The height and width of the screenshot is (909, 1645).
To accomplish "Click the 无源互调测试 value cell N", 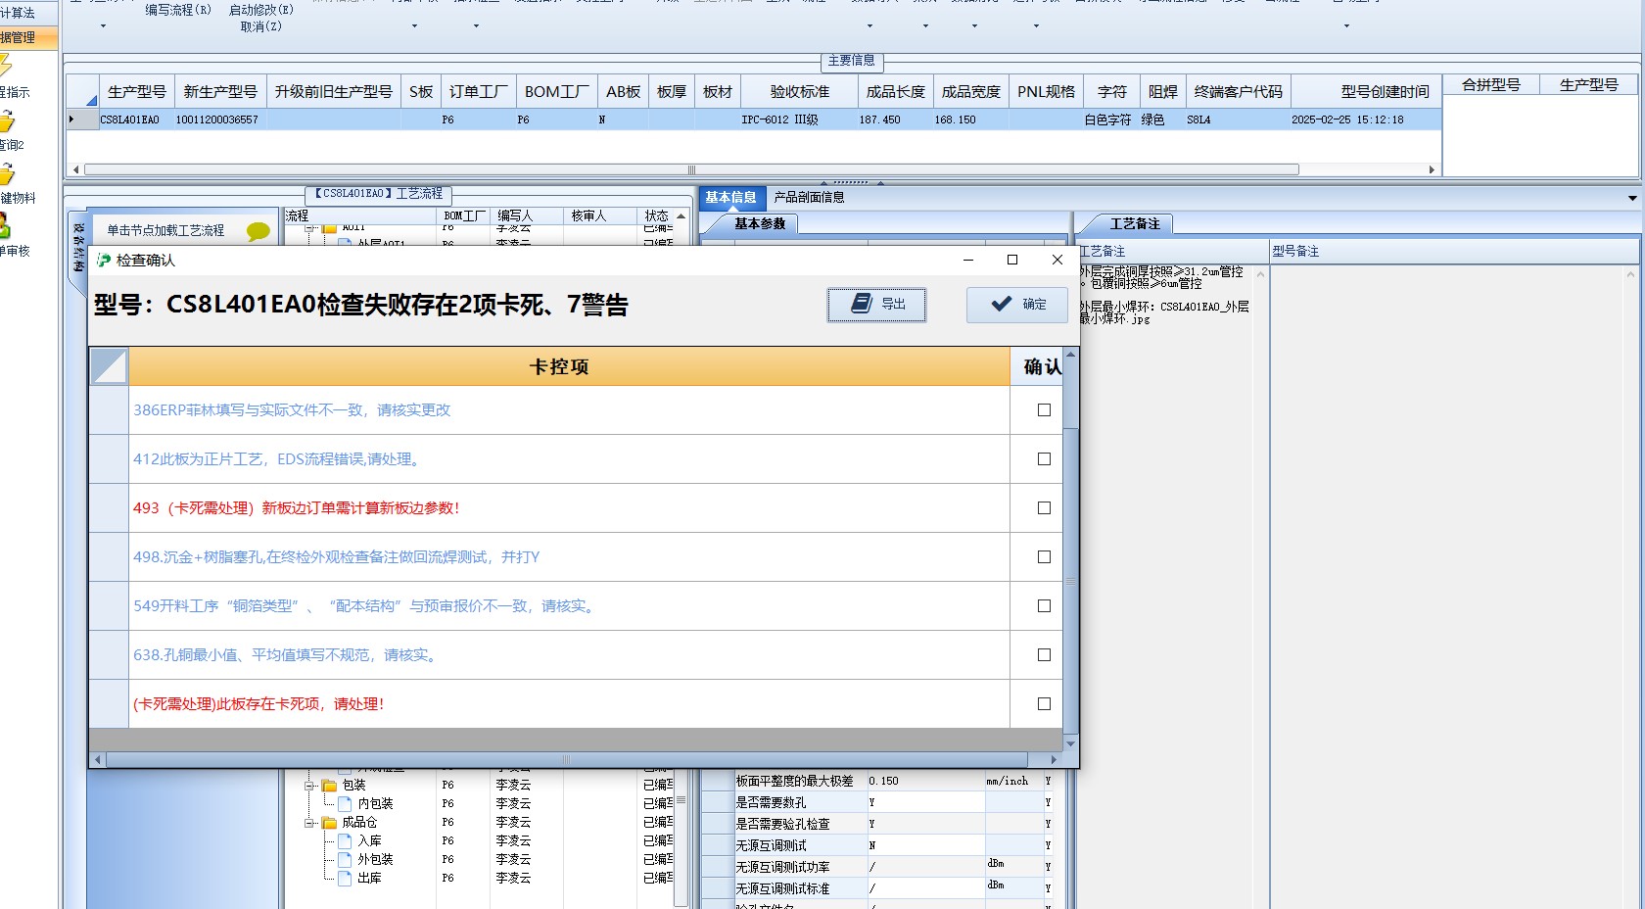I will tap(925, 845).
